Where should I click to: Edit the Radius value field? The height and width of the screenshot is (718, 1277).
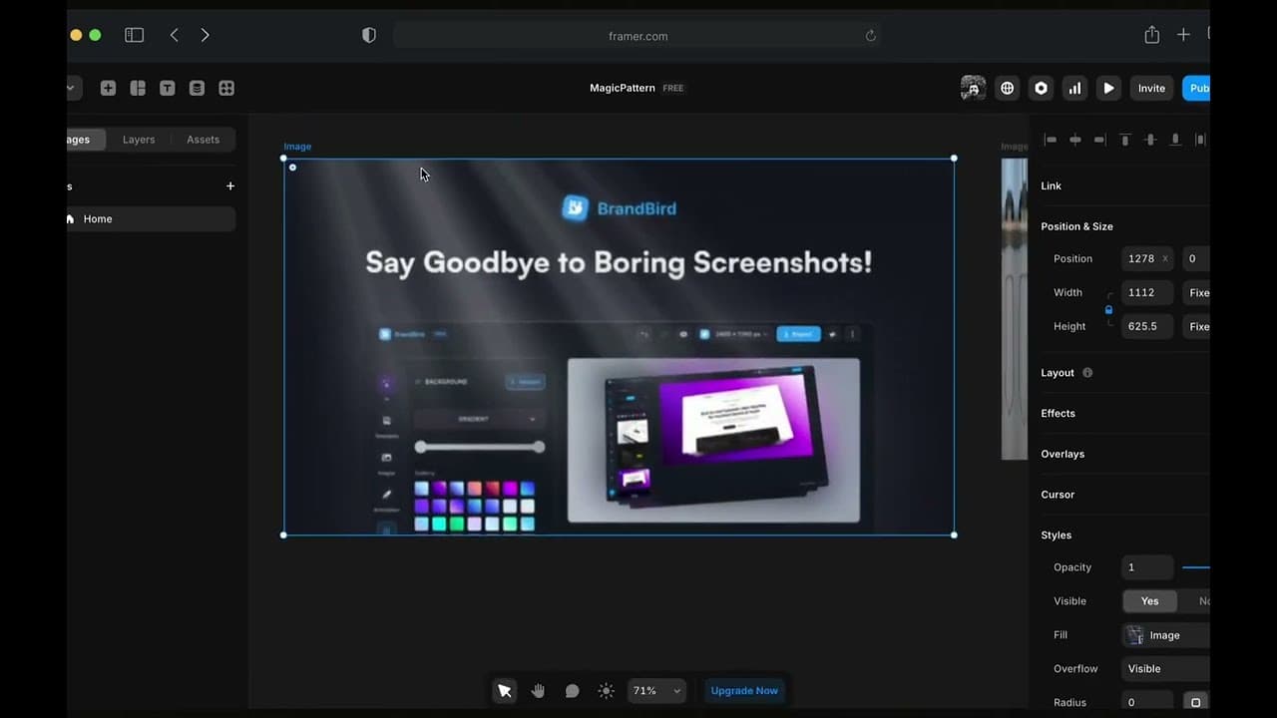click(1147, 702)
